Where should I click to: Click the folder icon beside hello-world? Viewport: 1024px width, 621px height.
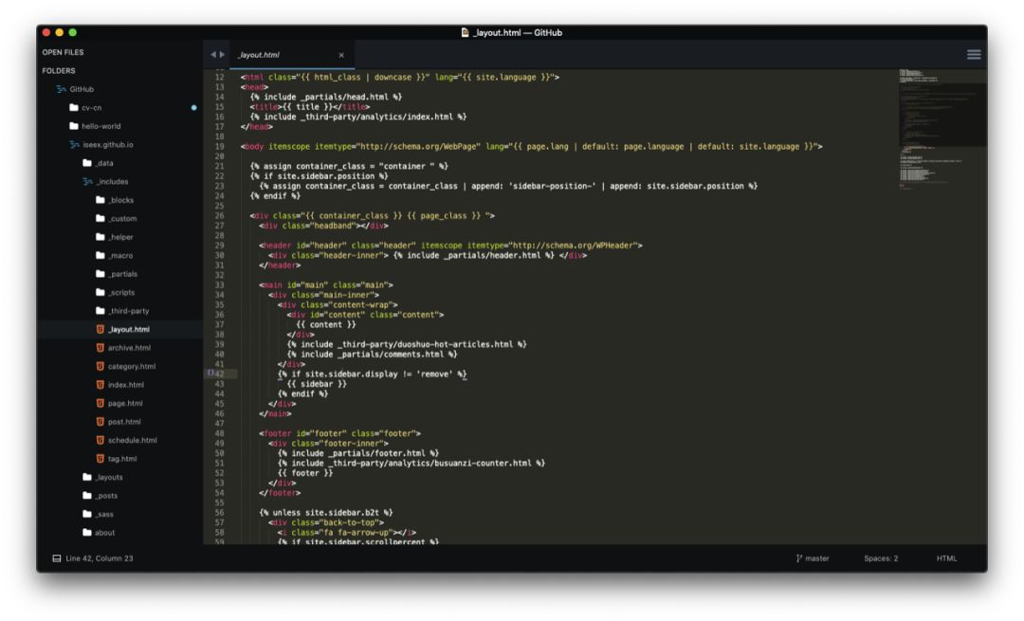tap(74, 126)
